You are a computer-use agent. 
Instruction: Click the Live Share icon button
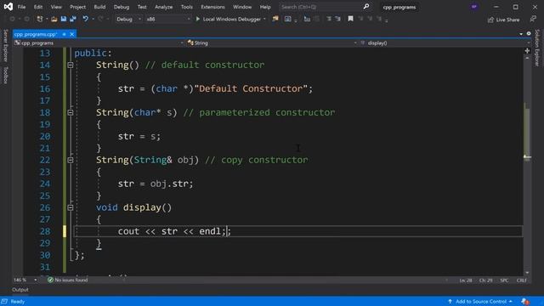[x=490, y=20]
